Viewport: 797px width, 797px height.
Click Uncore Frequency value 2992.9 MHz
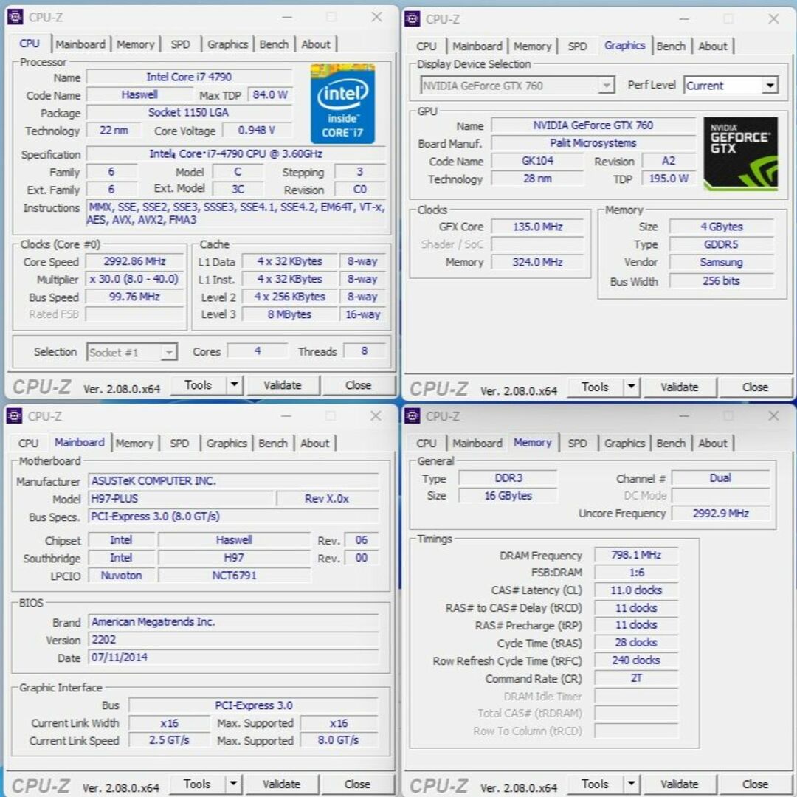point(721,514)
